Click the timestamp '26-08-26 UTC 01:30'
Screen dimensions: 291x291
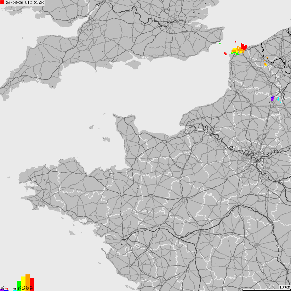(25, 2)
